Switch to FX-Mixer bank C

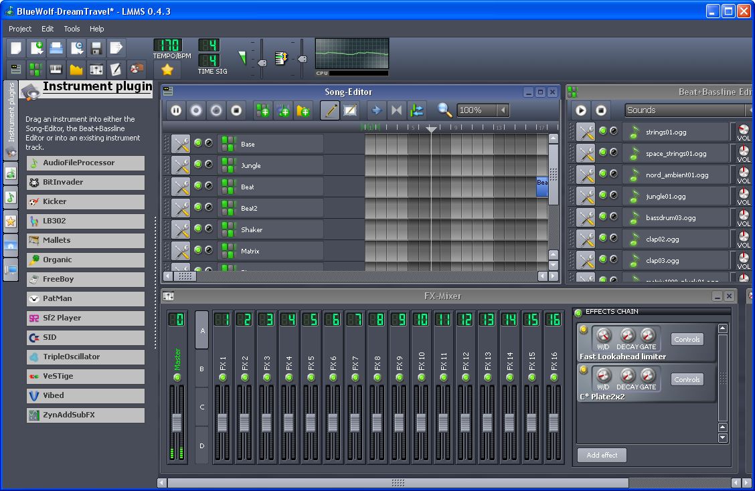(x=202, y=407)
